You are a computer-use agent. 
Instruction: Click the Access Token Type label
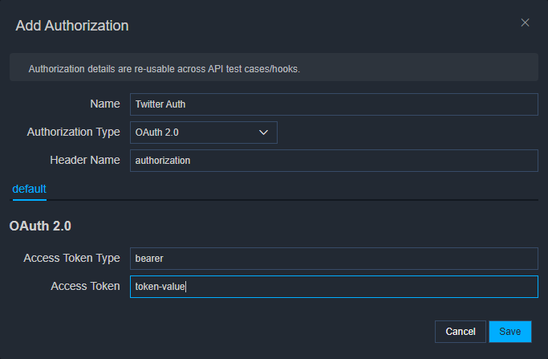click(x=71, y=259)
